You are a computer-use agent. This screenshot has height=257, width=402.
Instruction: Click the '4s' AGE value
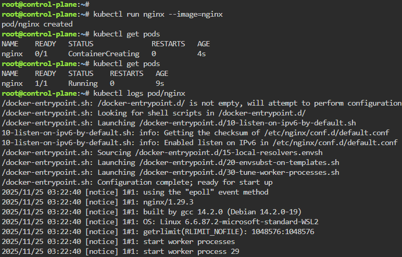click(202, 54)
